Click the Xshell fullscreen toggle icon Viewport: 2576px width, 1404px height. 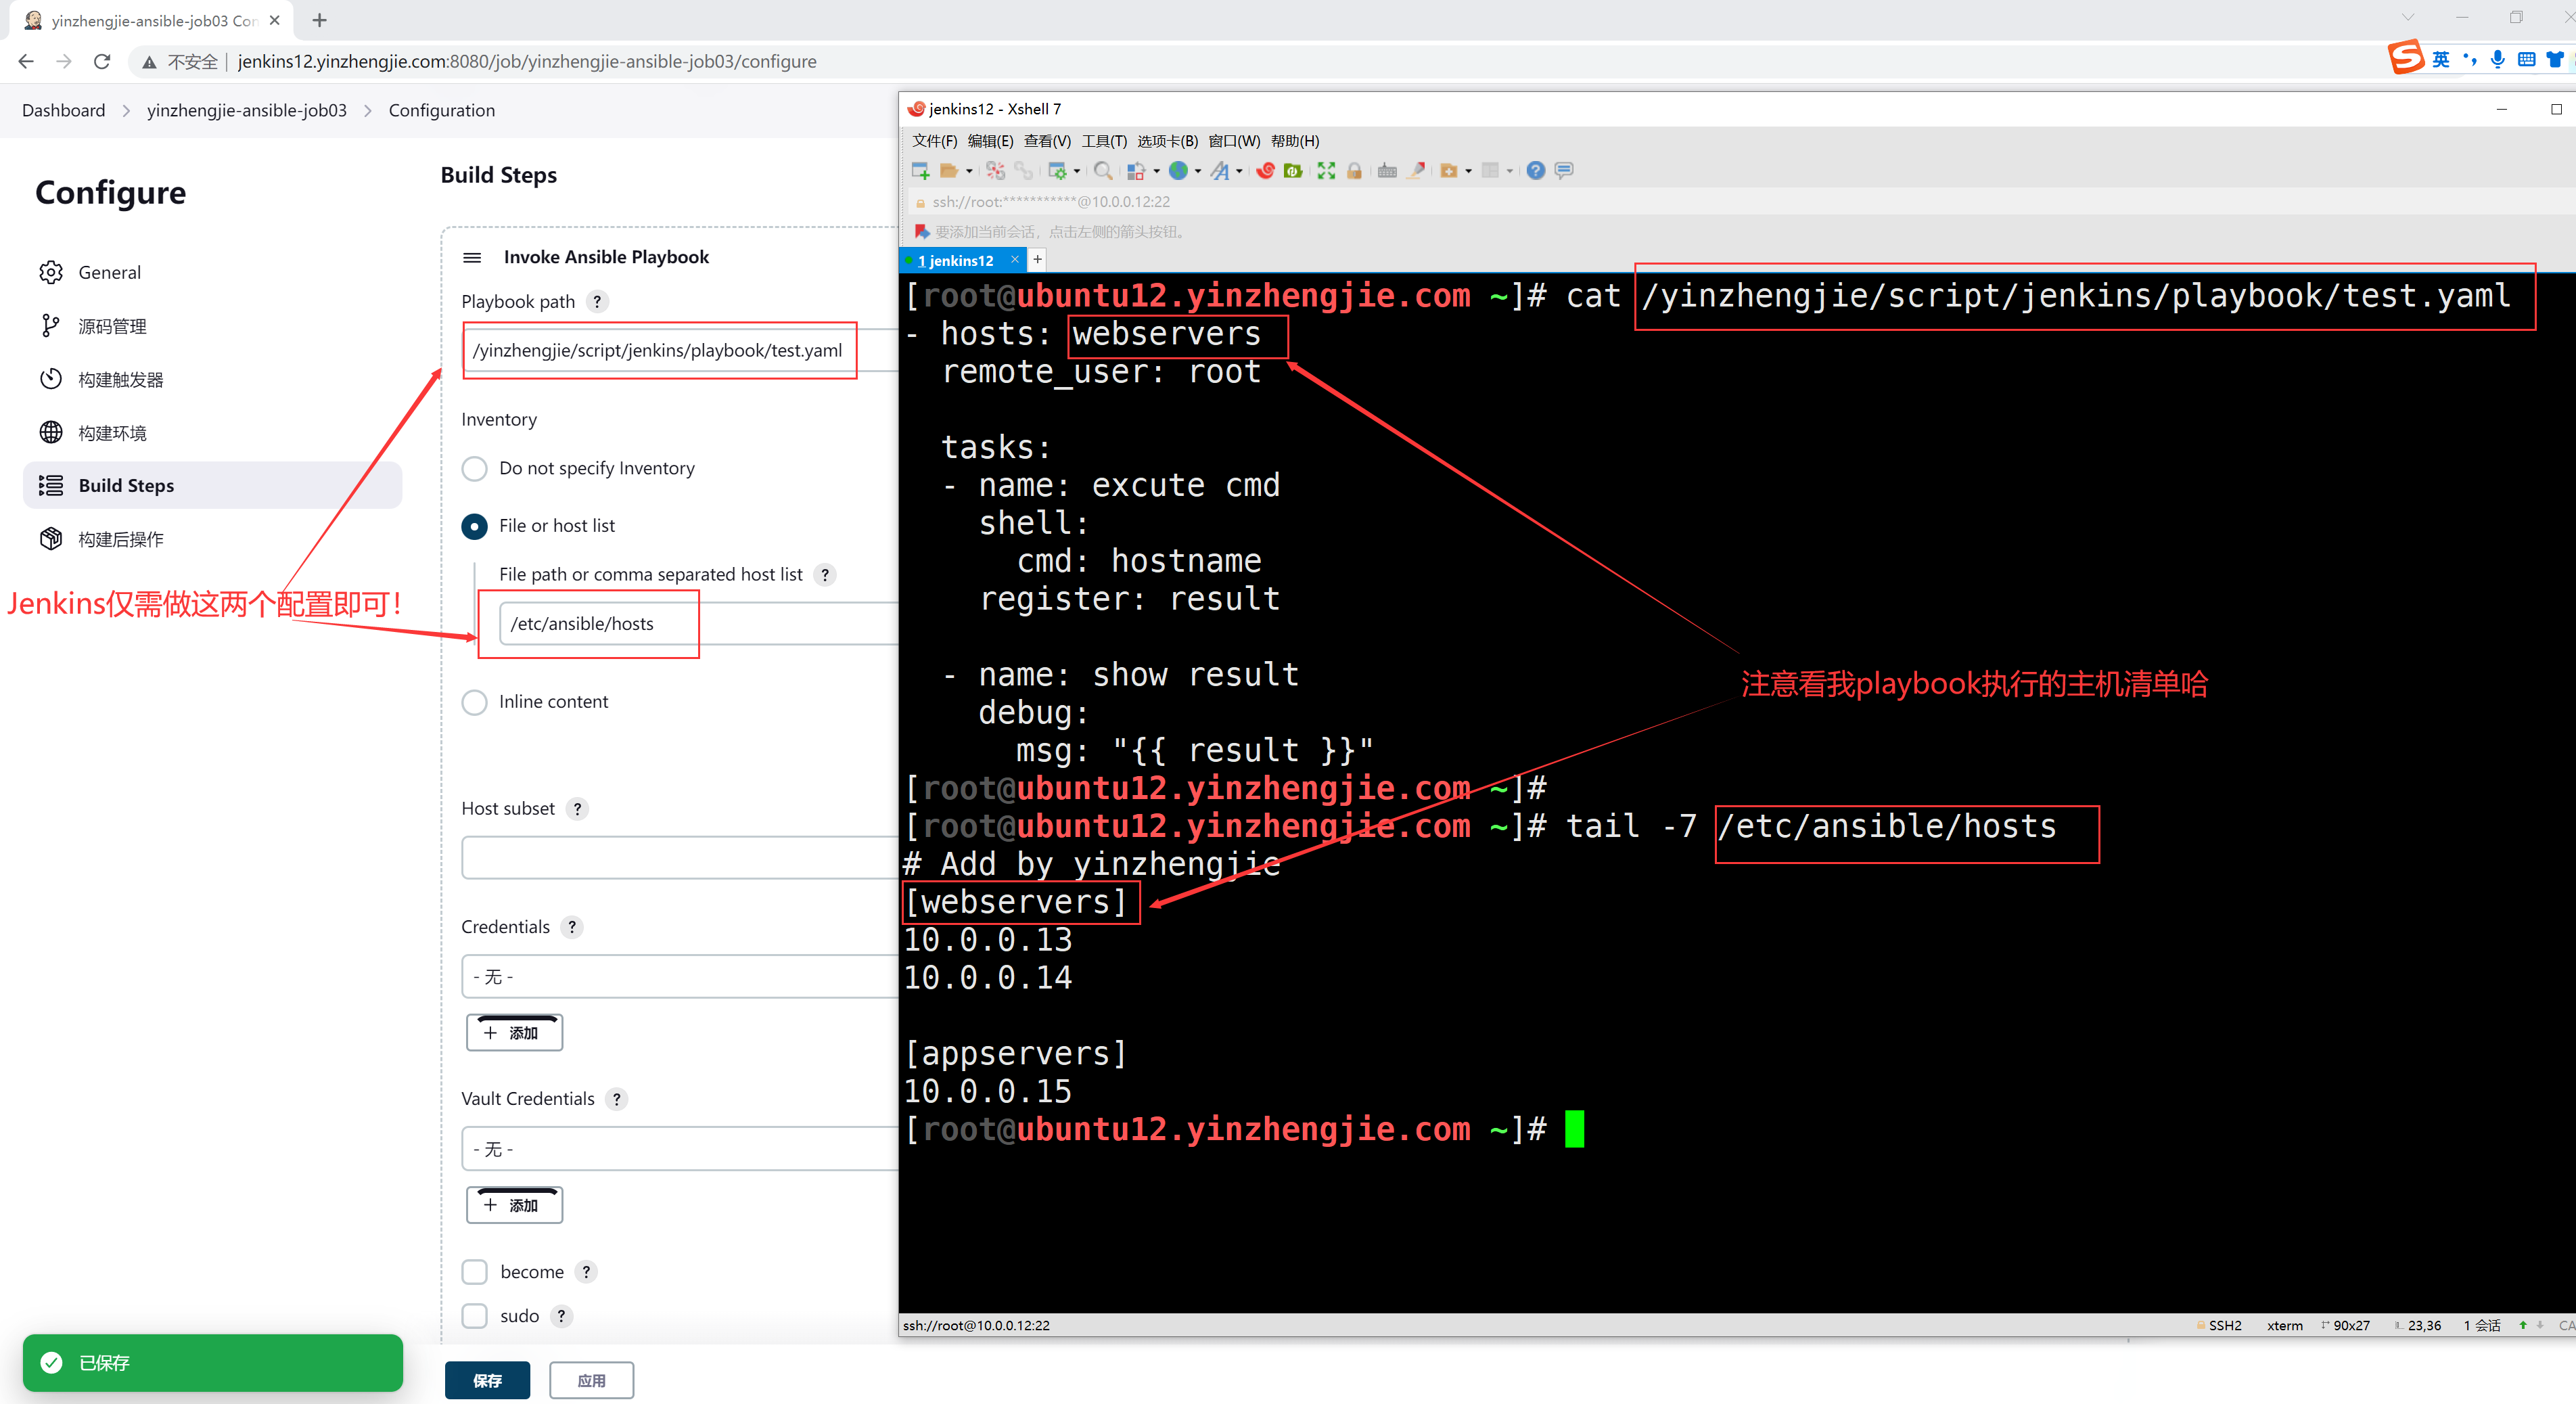coord(1326,171)
